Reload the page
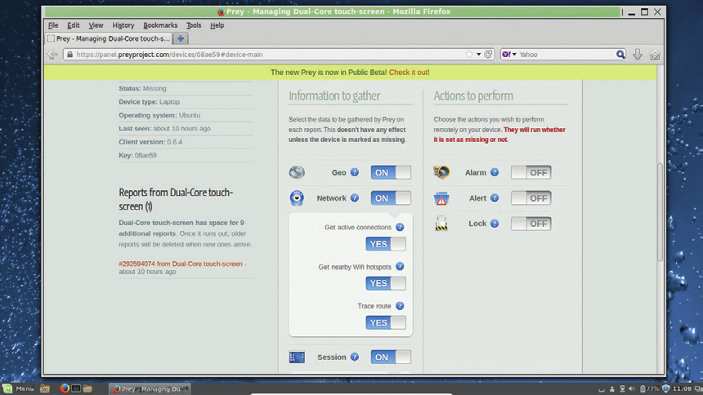This screenshot has height=395, width=703. (x=488, y=54)
